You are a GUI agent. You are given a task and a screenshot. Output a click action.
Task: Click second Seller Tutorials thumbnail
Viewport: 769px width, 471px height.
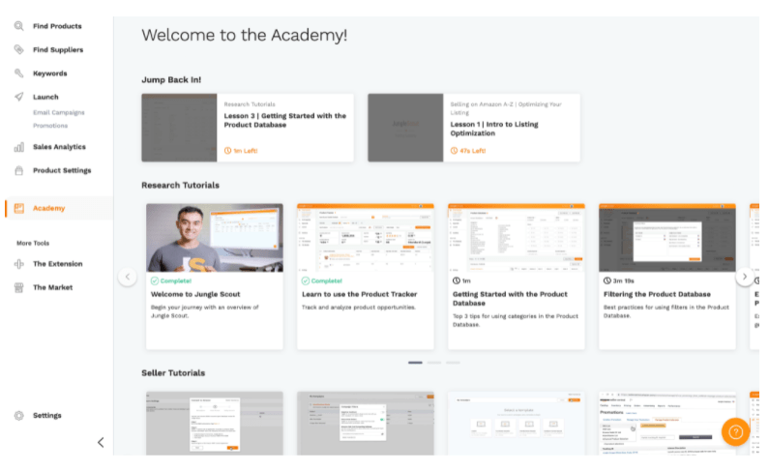click(x=366, y=424)
